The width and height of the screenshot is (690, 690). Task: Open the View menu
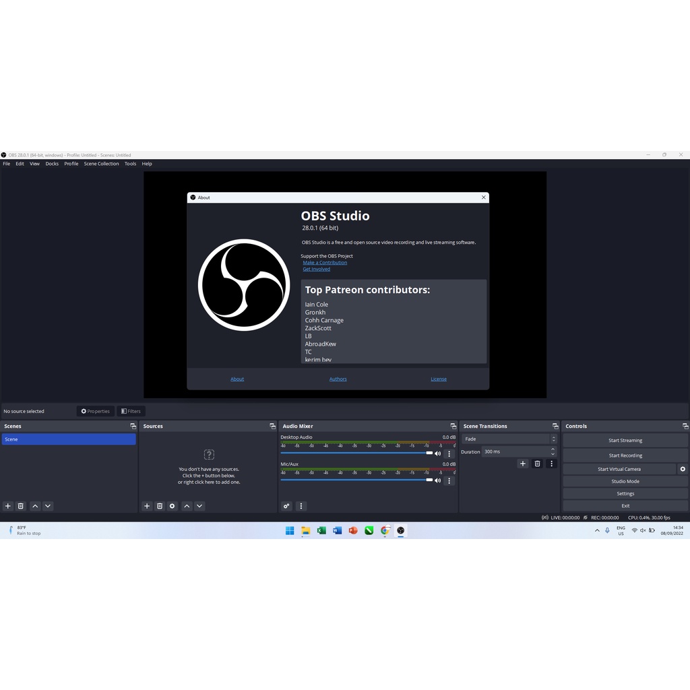click(35, 164)
